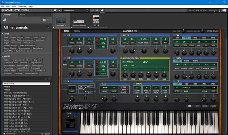Toggle the VCO 2 SYNC switch
This screenshot has height=135, width=228.
(x=65, y=62)
